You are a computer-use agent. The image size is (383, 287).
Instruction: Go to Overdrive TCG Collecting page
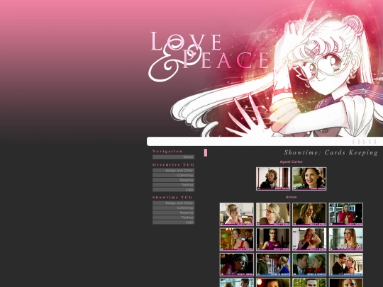click(x=174, y=175)
